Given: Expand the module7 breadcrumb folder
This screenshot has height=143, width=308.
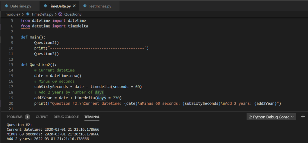Looking at the screenshot, I should pos(13,14).
